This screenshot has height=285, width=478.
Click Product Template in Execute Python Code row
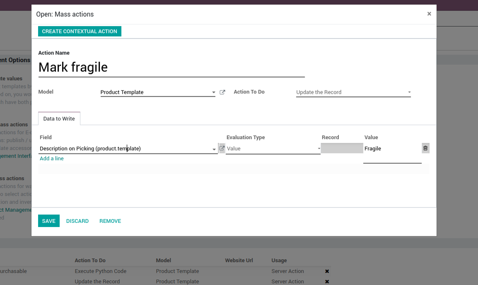177,271
